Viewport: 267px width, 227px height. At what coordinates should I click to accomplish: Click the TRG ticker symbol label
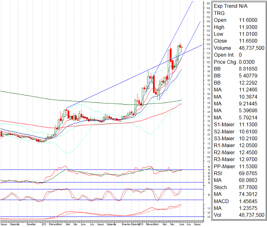[x=219, y=13]
